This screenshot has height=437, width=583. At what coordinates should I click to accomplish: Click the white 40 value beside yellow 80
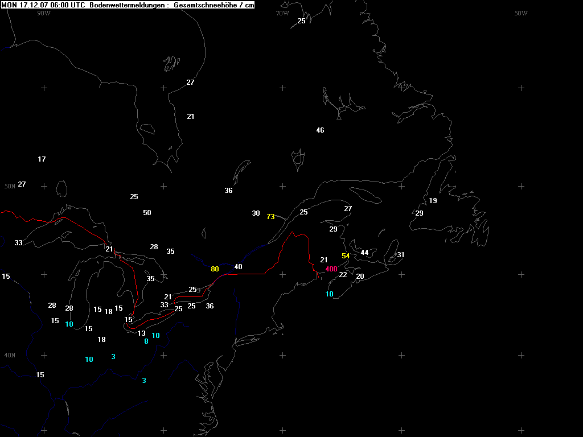[238, 267]
